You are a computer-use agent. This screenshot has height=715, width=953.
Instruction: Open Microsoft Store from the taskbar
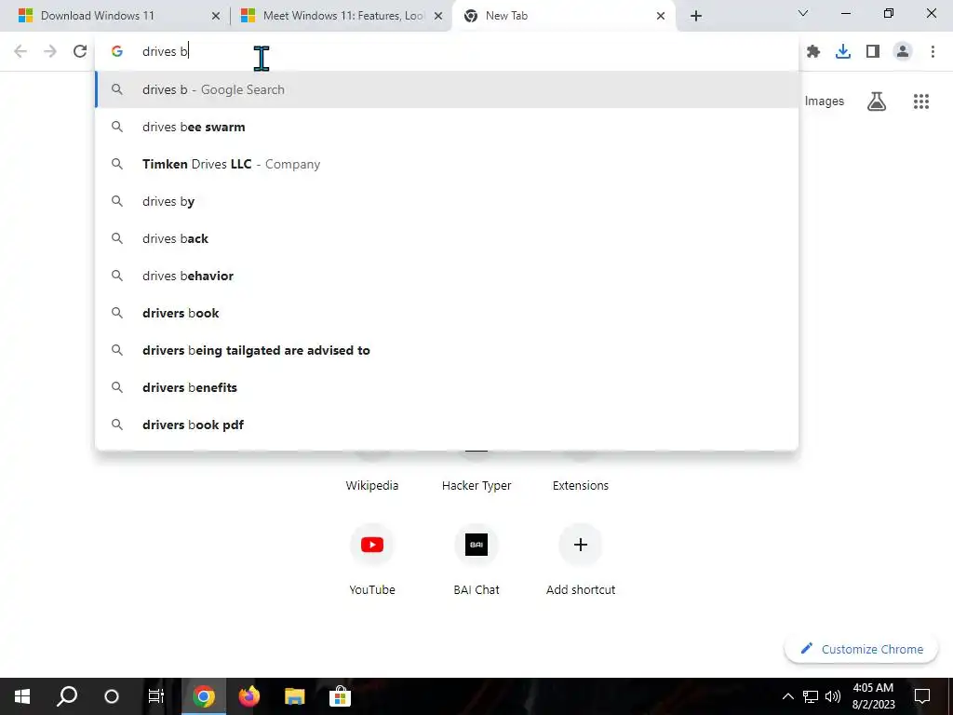(x=340, y=696)
